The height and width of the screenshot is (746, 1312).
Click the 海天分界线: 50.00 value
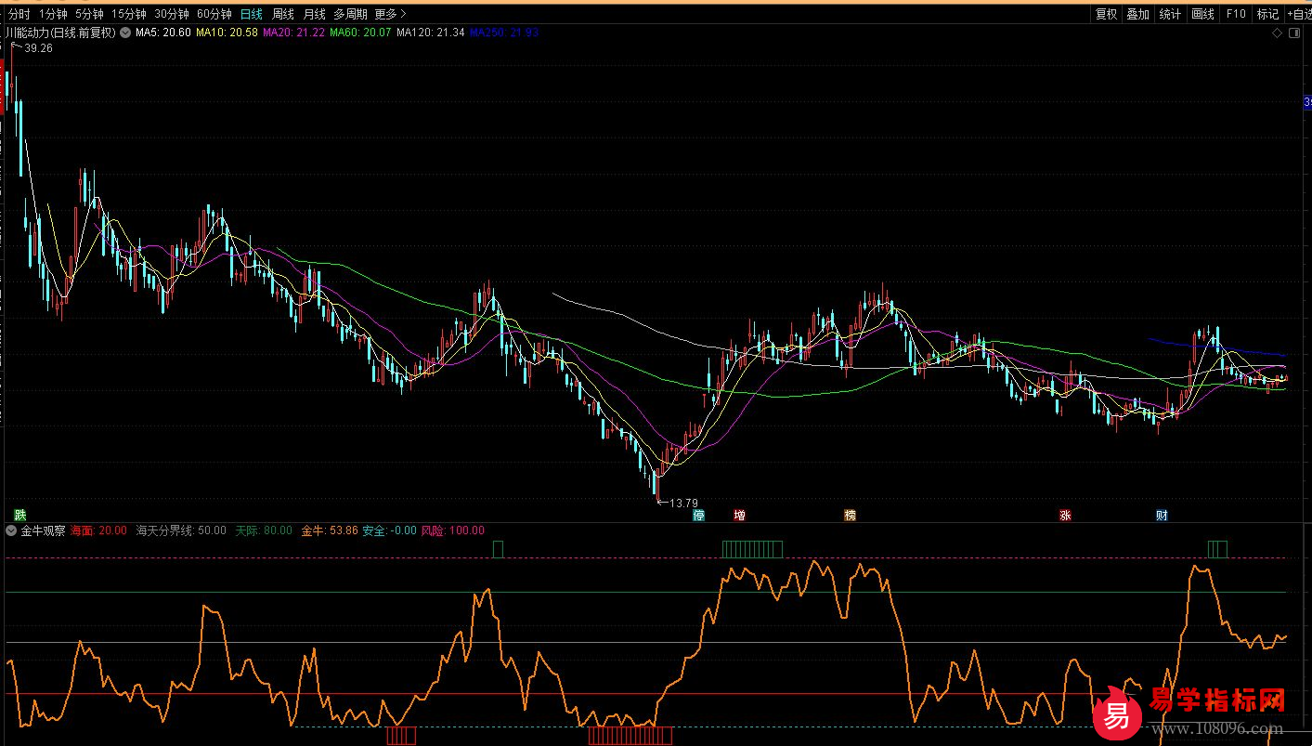[181, 530]
